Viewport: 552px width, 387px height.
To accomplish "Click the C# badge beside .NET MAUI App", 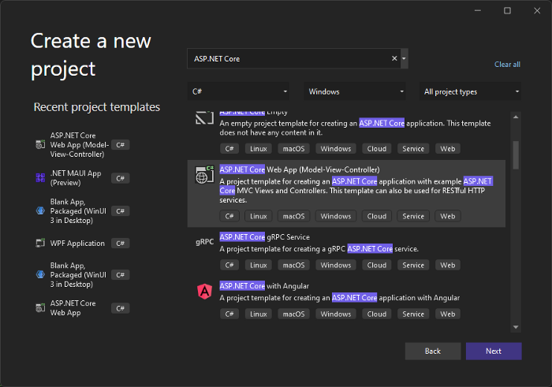I will coord(121,178).
